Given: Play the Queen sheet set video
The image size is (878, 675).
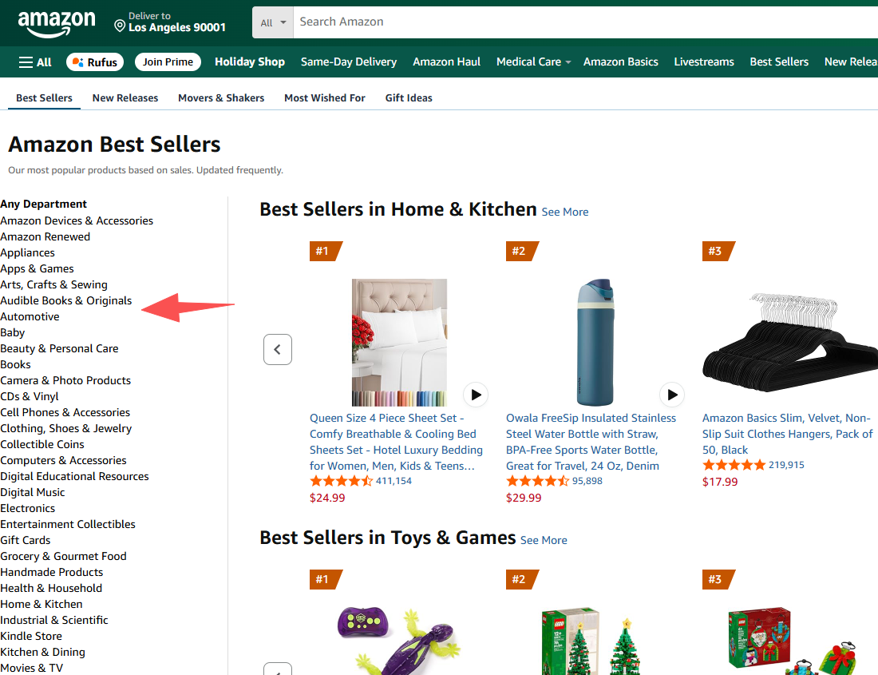Looking at the screenshot, I should (476, 394).
